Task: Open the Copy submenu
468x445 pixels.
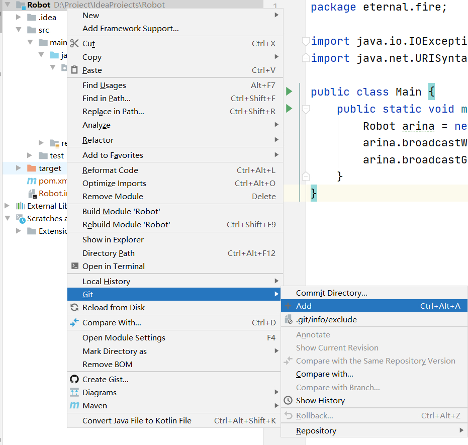Action: tap(175, 57)
